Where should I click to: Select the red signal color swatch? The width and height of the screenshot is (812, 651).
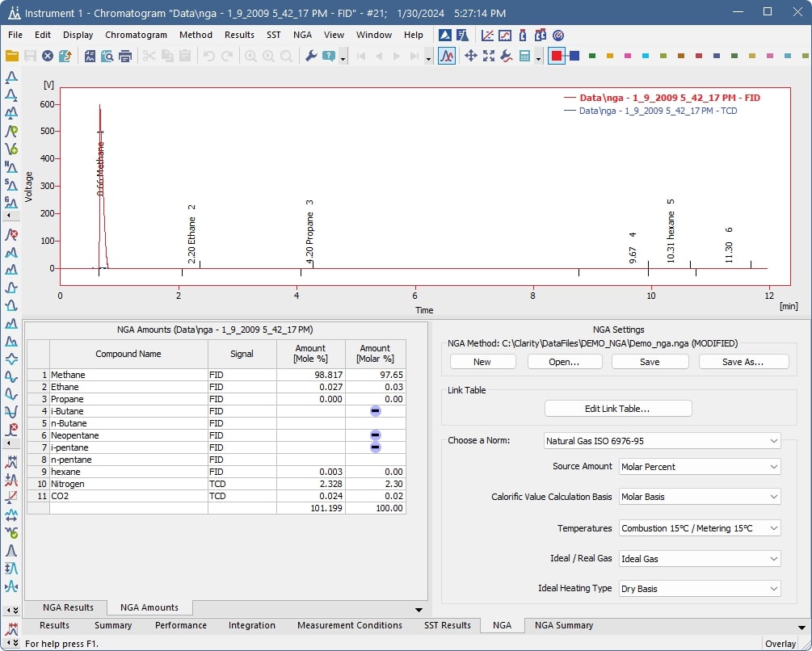pyautogui.click(x=556, y=56)
